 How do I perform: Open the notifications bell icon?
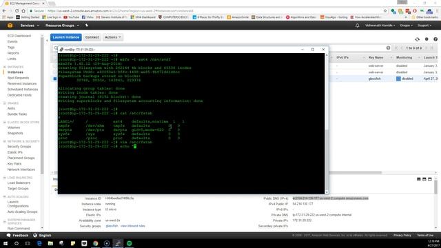coord(357,25)
